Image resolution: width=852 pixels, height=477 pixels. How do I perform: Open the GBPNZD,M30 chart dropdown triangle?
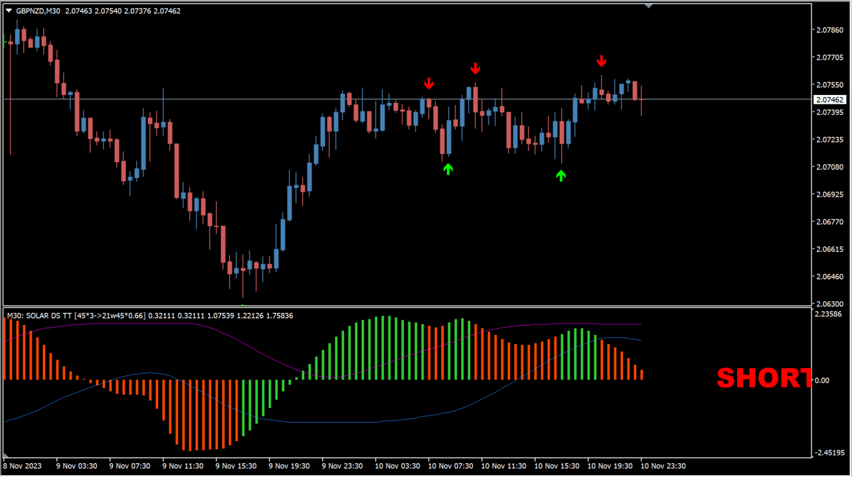tap(9, 11)
